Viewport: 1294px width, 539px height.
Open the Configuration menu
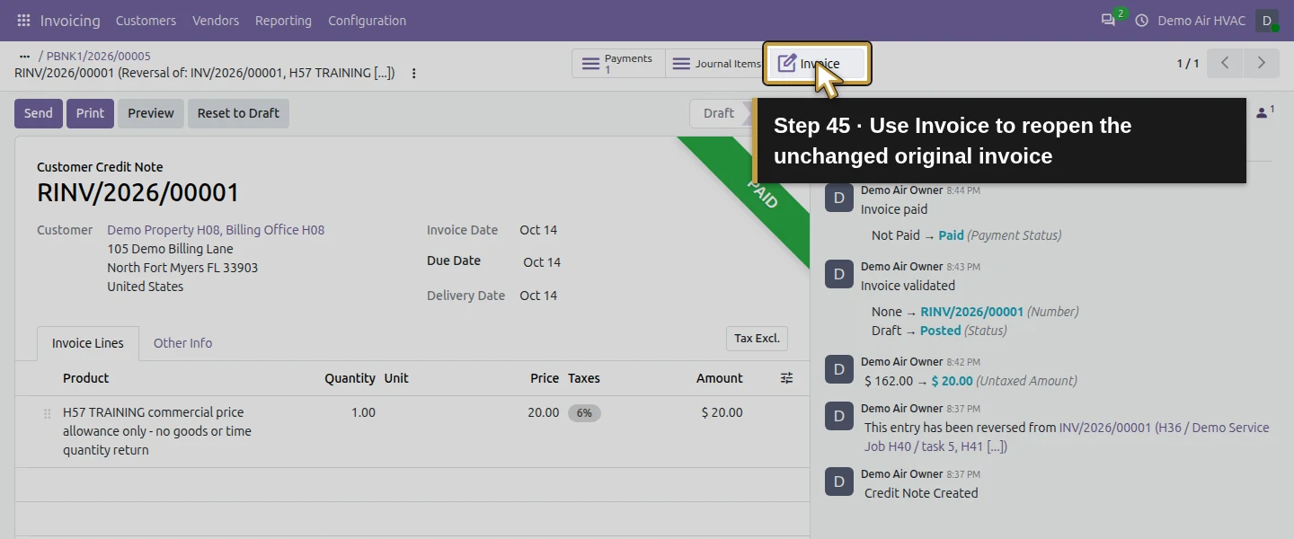[x=367, y=20]
